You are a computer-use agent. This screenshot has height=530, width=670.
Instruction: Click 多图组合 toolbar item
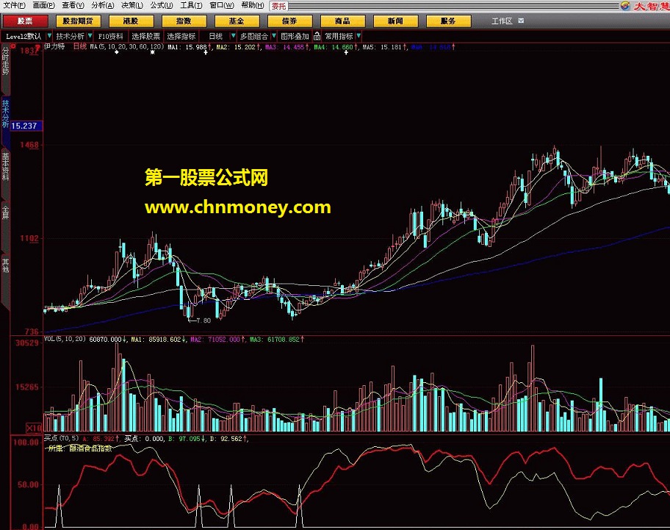coord(253,36)
